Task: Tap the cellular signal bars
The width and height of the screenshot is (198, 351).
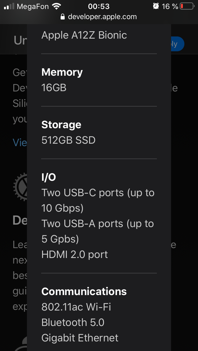Action: [x=9, y=6]
